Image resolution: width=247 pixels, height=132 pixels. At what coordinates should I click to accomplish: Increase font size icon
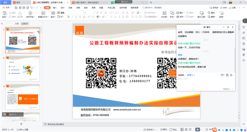(97, 13)
